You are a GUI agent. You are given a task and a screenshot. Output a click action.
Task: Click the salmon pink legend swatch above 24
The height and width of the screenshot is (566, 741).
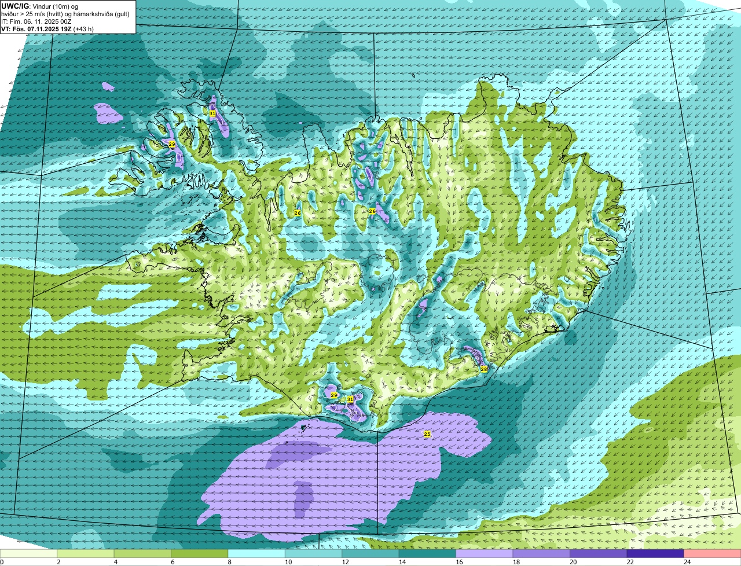(x=712, y=554)
